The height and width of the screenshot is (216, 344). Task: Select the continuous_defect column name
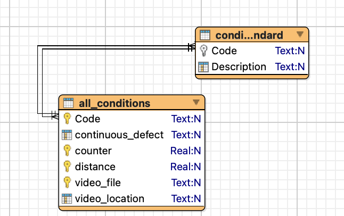coord(119,135)
